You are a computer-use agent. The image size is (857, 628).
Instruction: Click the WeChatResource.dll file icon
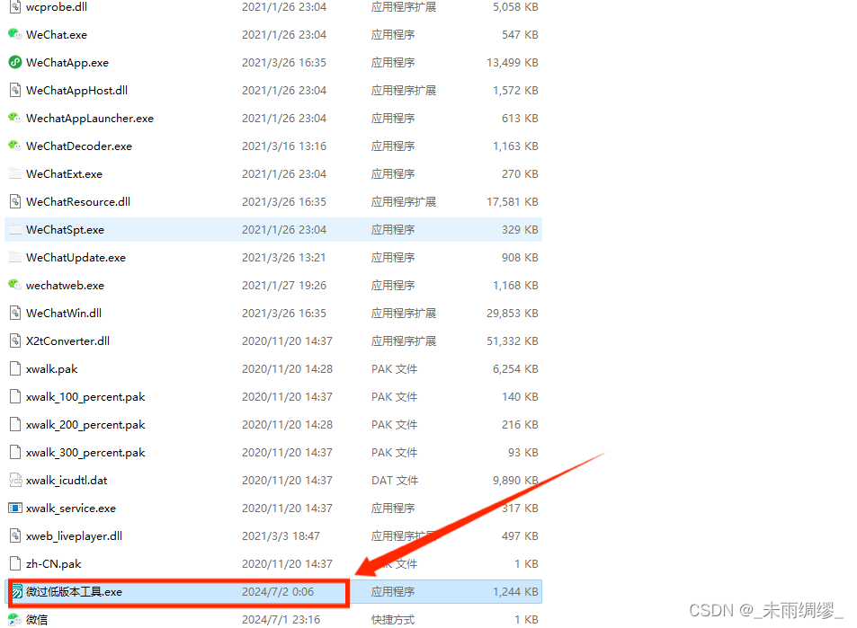click(15, 201)
